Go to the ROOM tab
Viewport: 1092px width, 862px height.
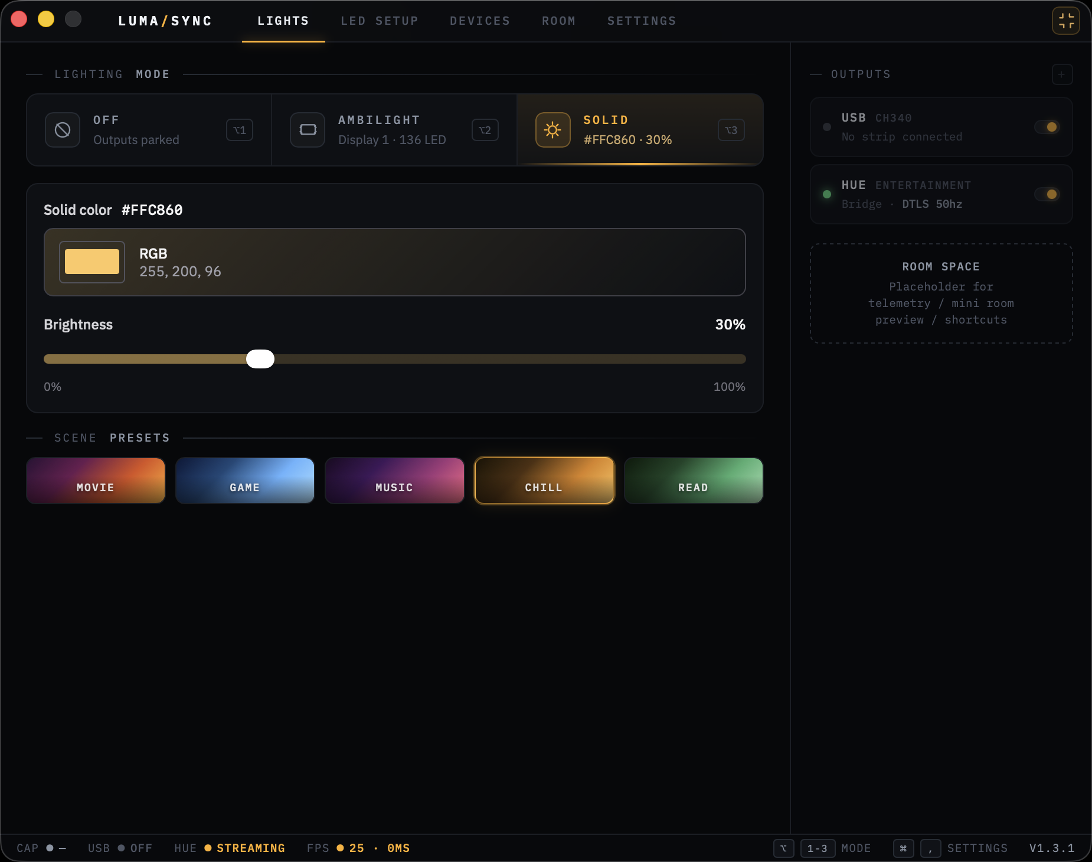(558, 21)
